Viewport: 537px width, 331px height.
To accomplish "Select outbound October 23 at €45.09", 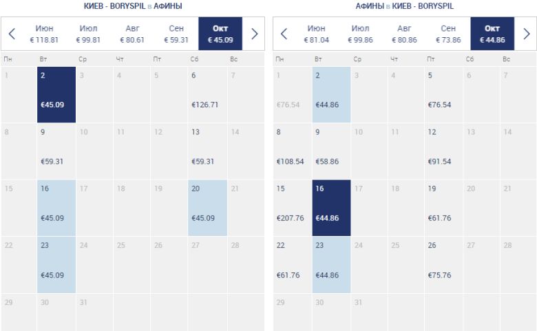I will [x=56, y=264].
